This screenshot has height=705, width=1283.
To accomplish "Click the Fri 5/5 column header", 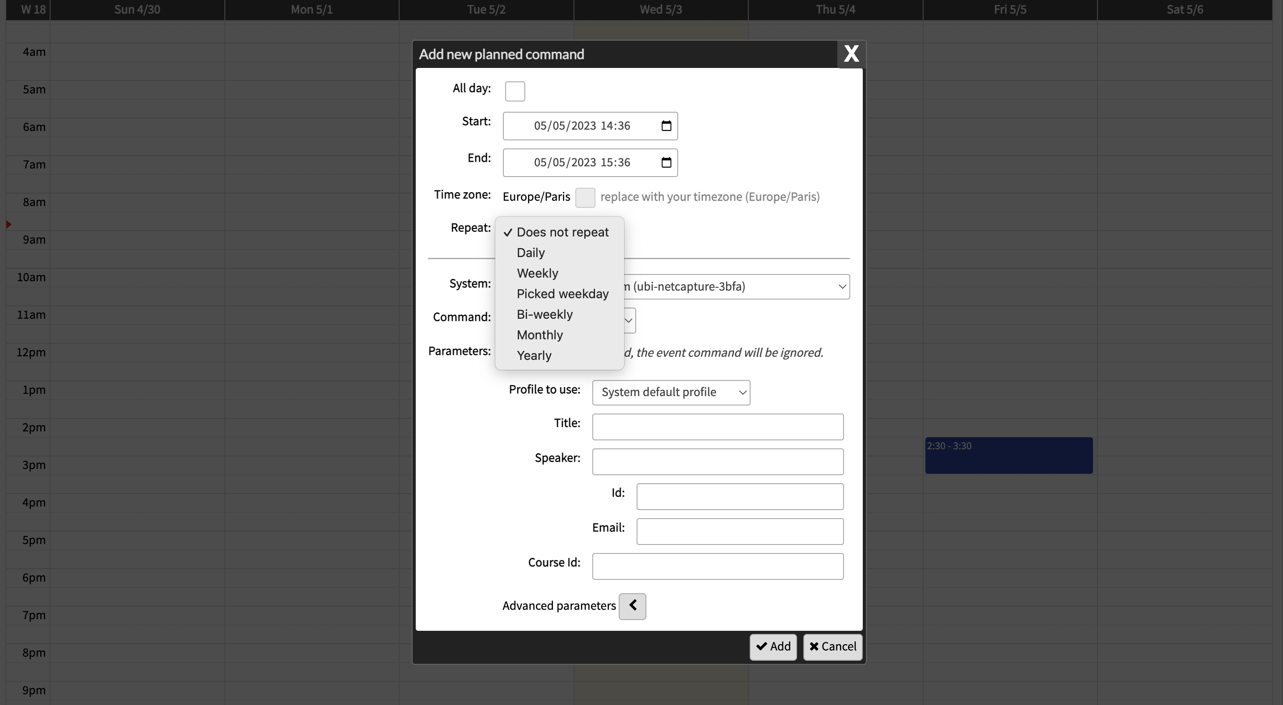I will (1009, 10).
